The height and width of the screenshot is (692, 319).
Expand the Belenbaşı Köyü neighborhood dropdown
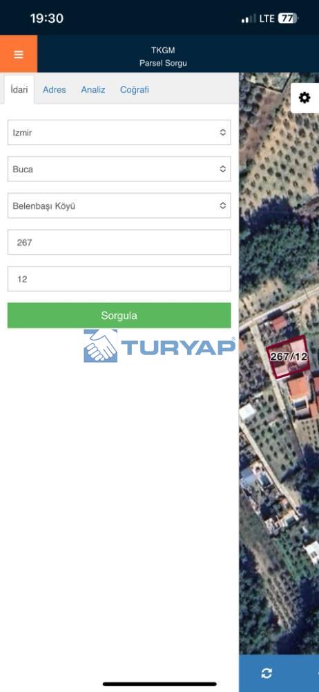[119, 206]
